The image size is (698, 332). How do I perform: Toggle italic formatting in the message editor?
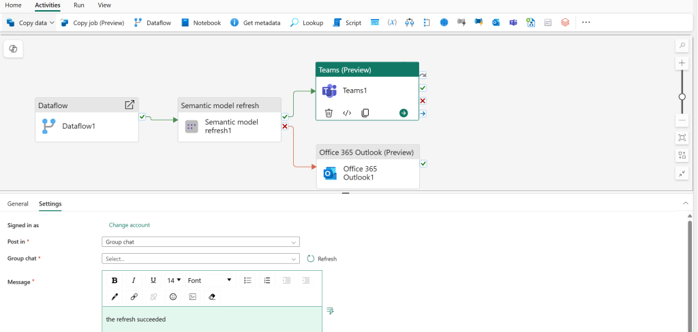(134, 280)
